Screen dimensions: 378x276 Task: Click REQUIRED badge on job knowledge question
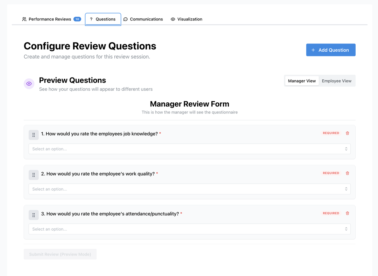(331, 133)
